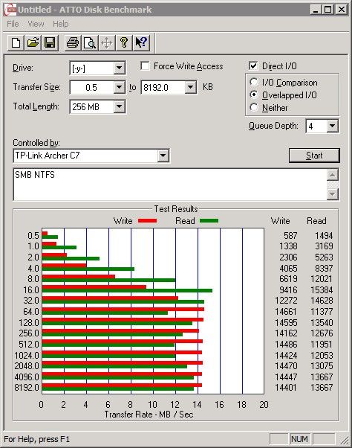This screenshot has width=352, height=448.
Task: Choose the Neither radio option
Action: click(254, 107)
